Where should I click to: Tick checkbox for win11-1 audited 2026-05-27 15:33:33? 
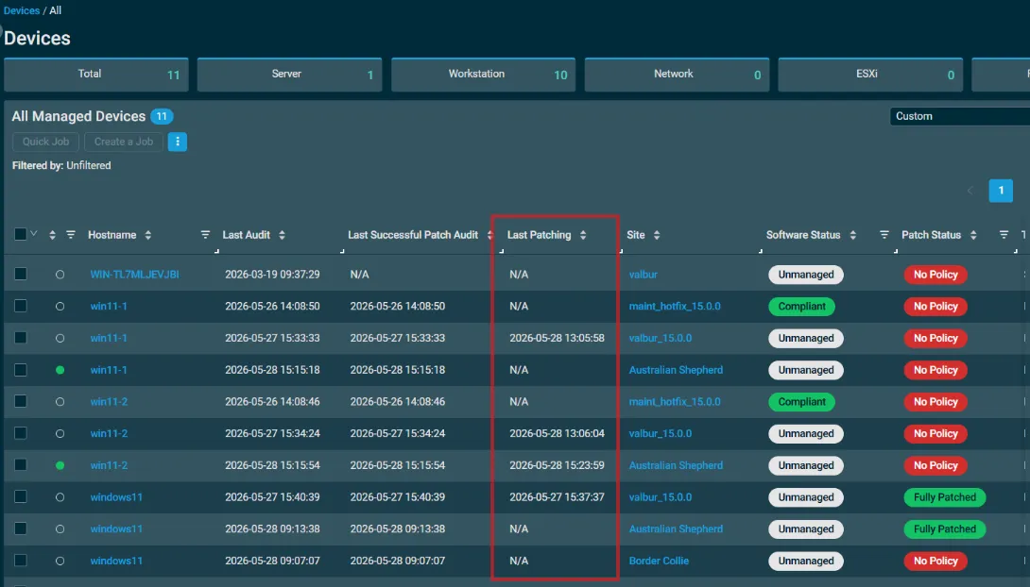coord(21,338)
